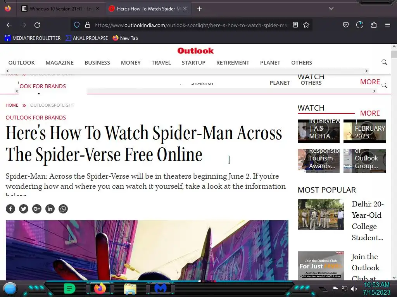Image resolution: width=397 pixels, height=297 pixels.
Task: Switch to the Windows 10 Version 21H1 tab
Action: [x=60, y=9]
